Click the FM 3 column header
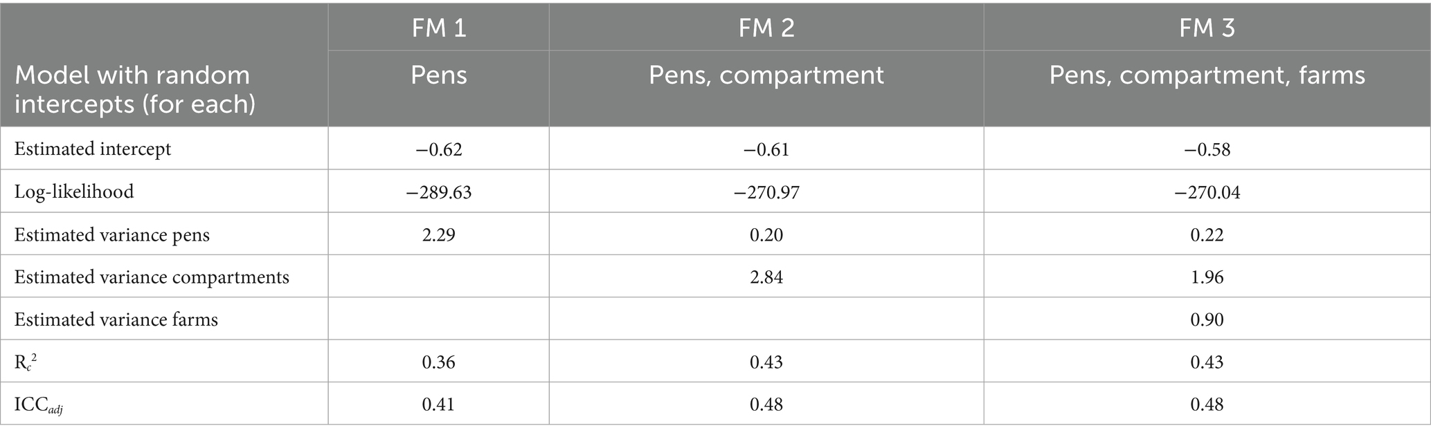1431x437 pixels. [1207, 27]
